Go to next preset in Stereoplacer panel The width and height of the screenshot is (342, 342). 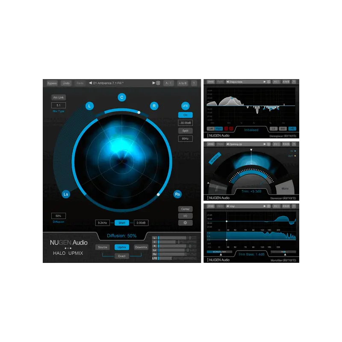click(265, 82)
